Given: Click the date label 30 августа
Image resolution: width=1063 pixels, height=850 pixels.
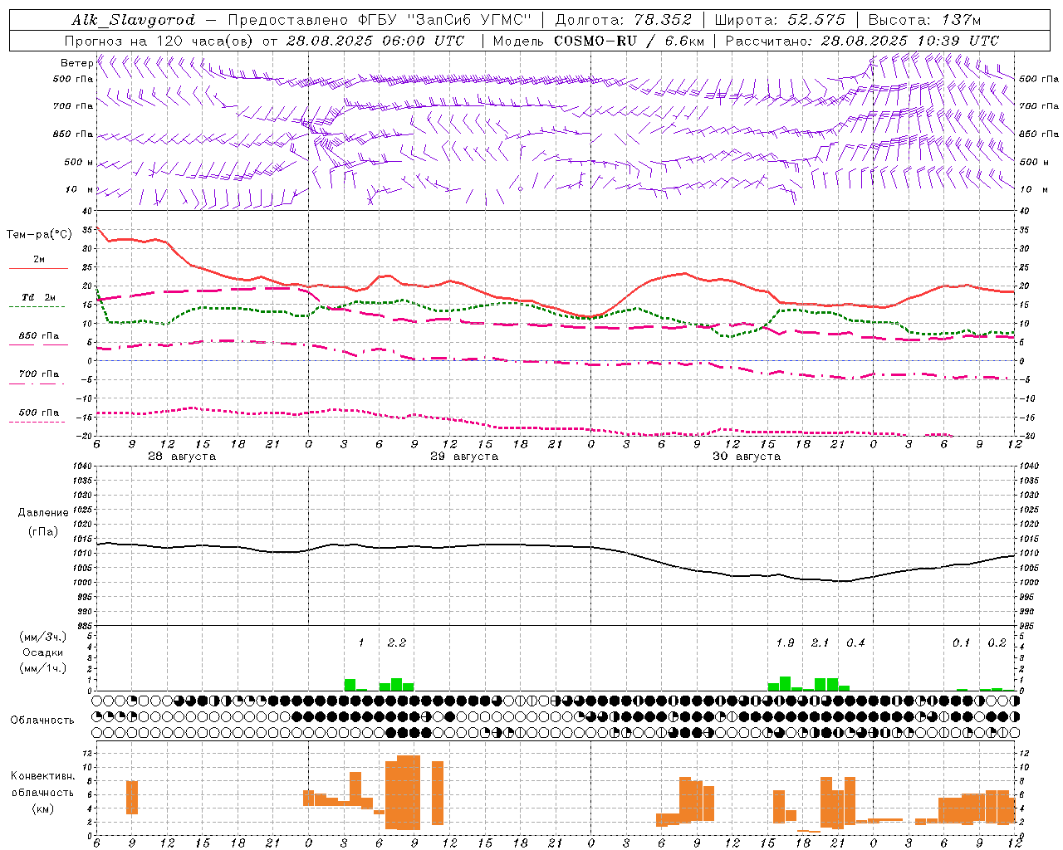Looking at the screenshot, I should (x=747, y=457).
